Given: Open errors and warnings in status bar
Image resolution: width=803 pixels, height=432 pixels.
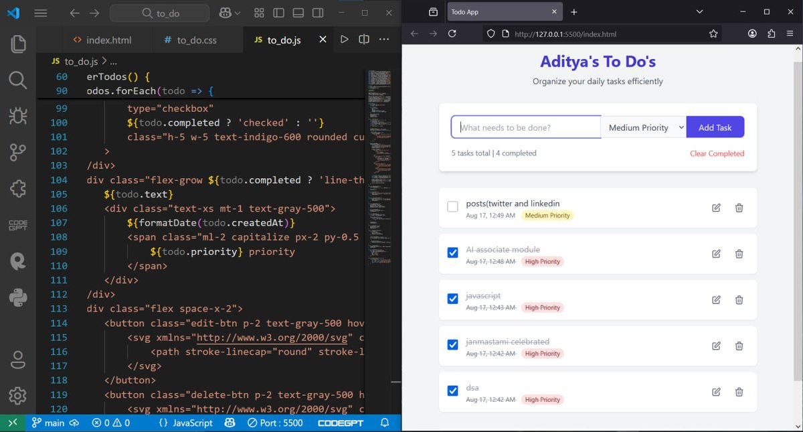Looking at the screenshot, I should pos(111,423).
